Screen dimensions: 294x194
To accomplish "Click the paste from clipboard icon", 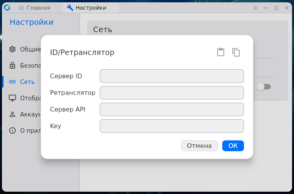I will pos(221,52).
